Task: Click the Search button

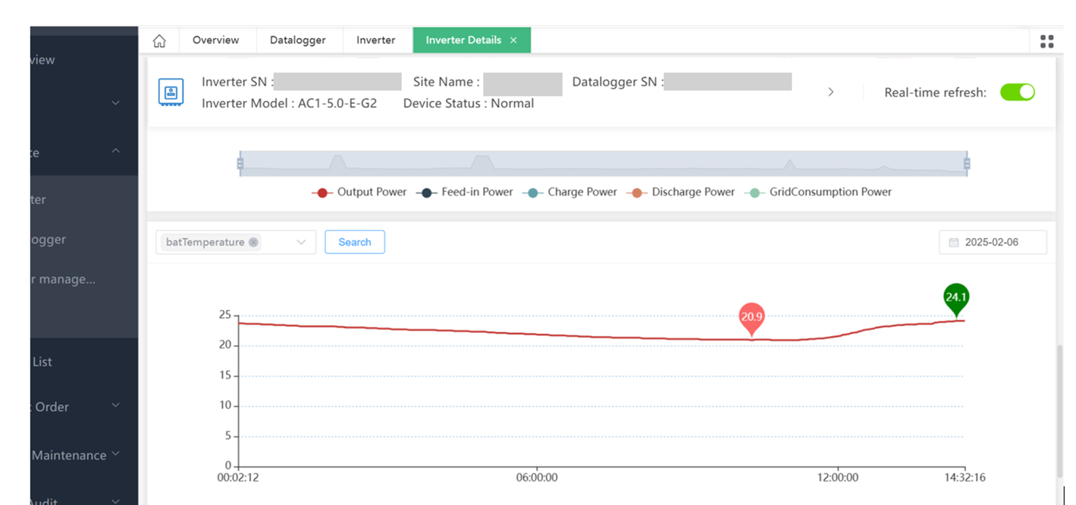Action: tap(354, 243)
